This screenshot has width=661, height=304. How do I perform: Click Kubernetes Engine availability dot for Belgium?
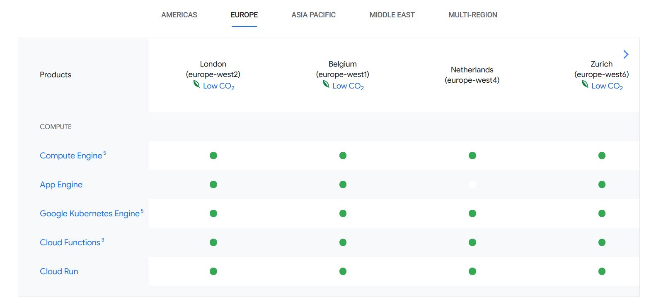coord(343,213)
